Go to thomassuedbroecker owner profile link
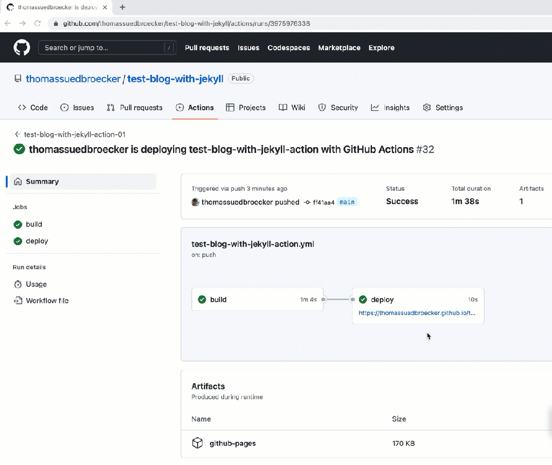 (x=73, y=79)
